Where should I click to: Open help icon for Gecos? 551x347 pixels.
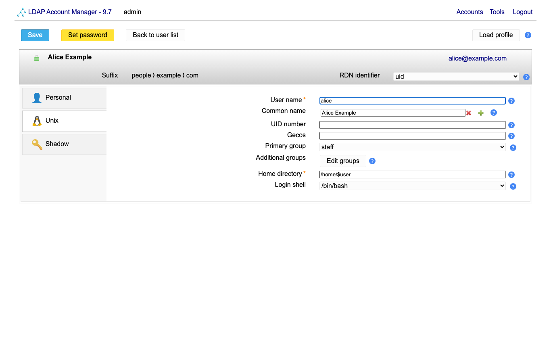(511, 136)
